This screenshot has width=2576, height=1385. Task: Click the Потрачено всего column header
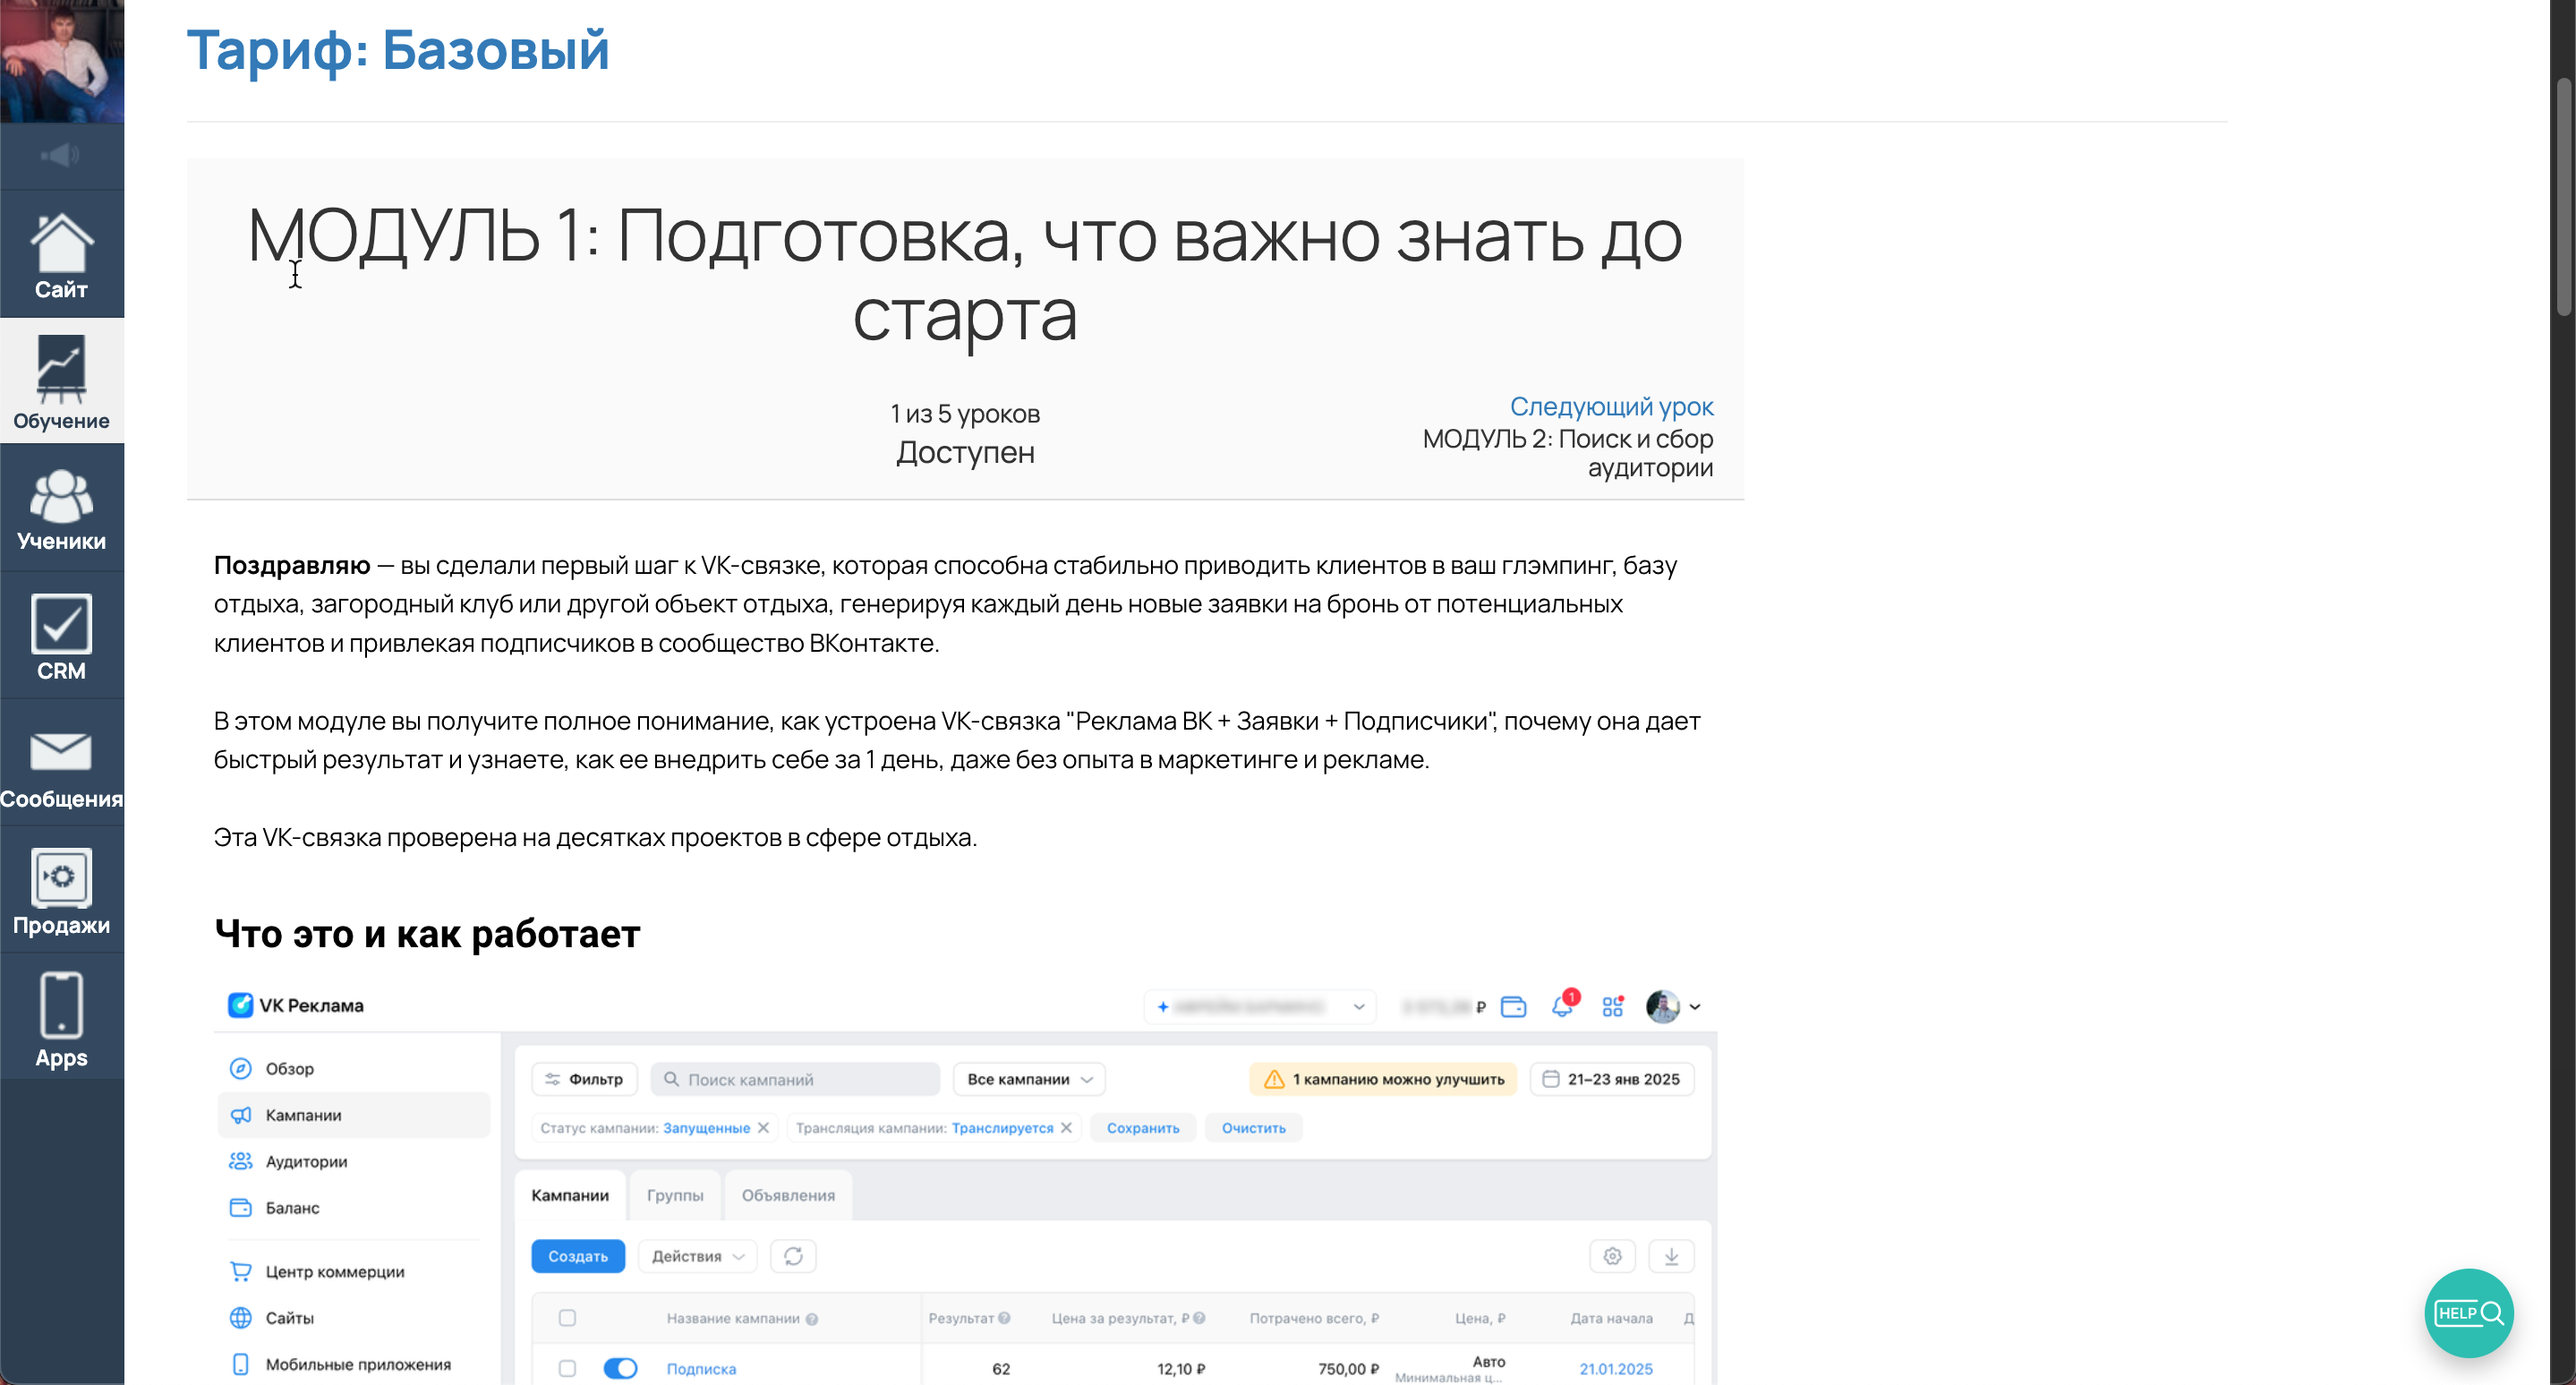click(1314, 1317)
